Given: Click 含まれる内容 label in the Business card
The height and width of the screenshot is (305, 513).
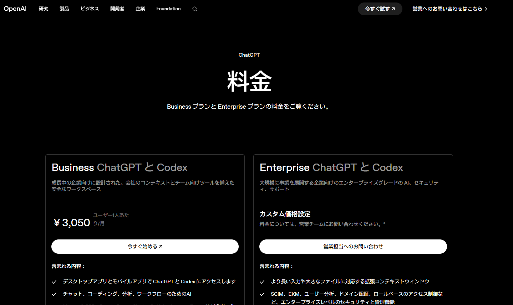Looking at the screenshot, I should 68,266.
